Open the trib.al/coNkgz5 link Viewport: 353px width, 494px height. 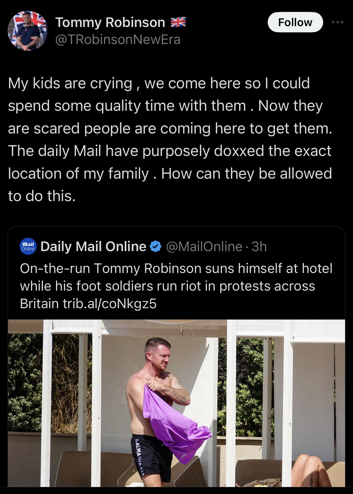tap(110, 304)
